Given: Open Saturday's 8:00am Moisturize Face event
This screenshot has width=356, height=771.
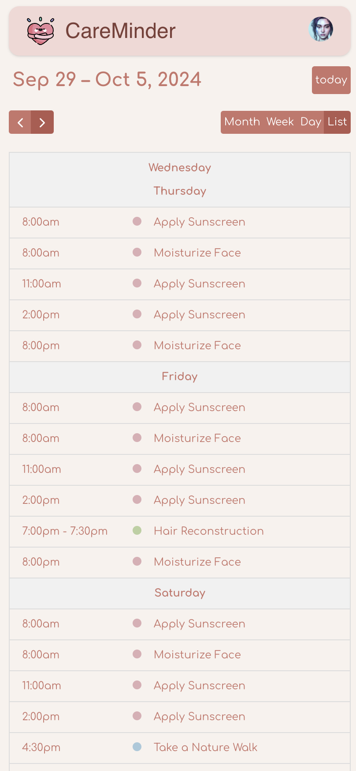Looking at the screenshot, I should (197, 654).
